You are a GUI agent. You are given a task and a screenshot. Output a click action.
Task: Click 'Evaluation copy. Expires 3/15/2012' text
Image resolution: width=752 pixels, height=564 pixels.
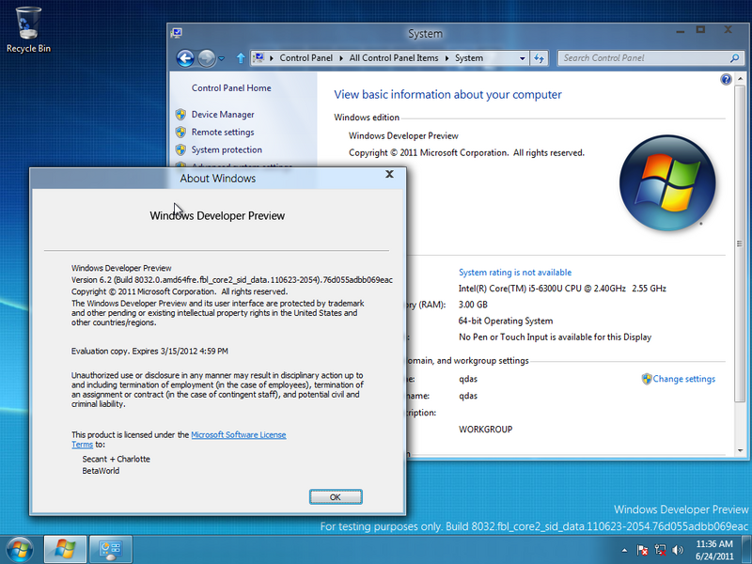(149, 351)
